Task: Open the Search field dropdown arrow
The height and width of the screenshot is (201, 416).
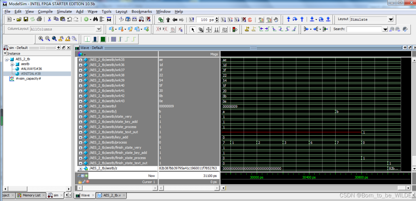Action: tap(385, 29)
